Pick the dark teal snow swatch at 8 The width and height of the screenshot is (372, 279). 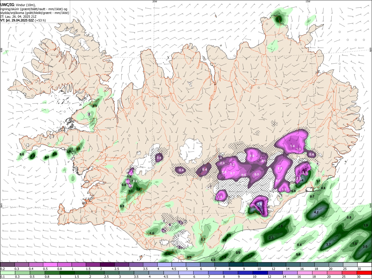tap(235, 265)
